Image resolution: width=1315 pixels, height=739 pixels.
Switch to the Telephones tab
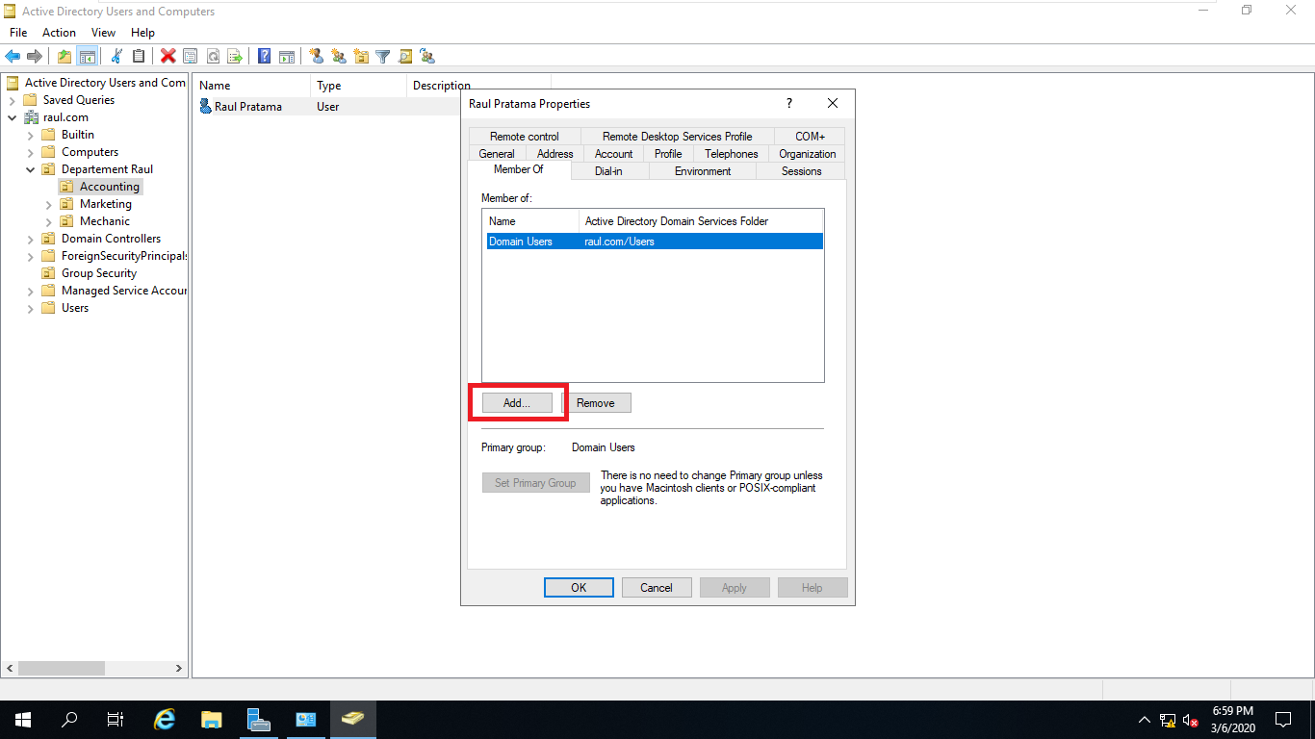click(x=731, y=154)
